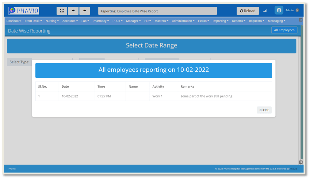Click the Reload button
310x179 pixels.
[x=247, y=11]
